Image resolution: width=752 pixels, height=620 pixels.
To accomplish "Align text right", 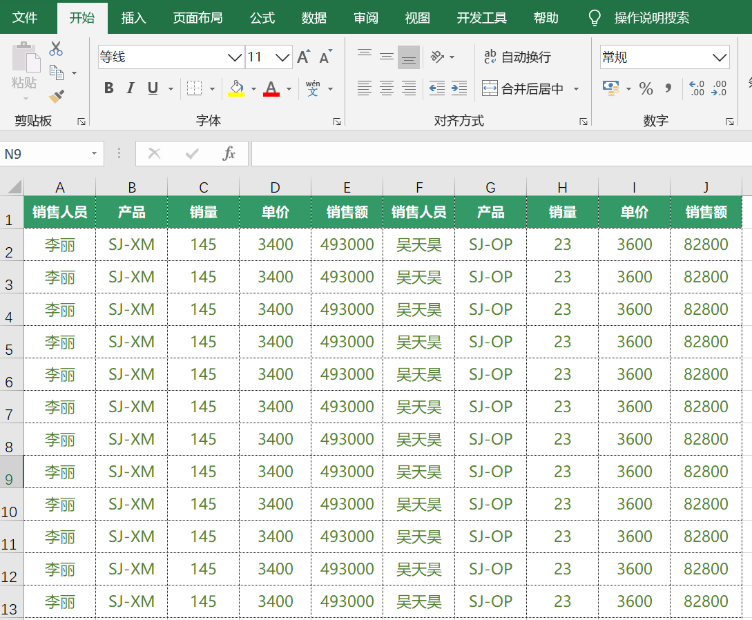I will (409, 88).
